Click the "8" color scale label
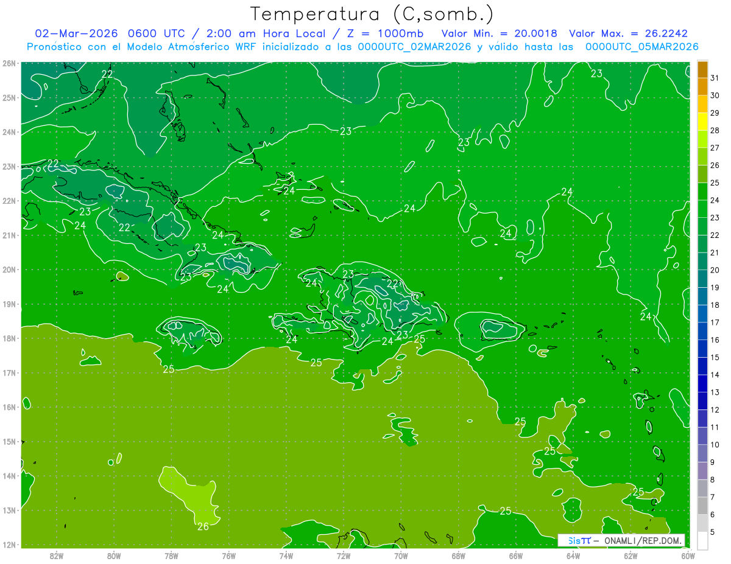Viewport: 731px width, 564px height. coord(713,480)
